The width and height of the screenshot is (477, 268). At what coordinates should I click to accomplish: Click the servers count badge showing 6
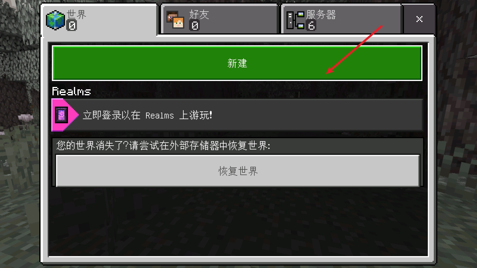pos(311,26)
